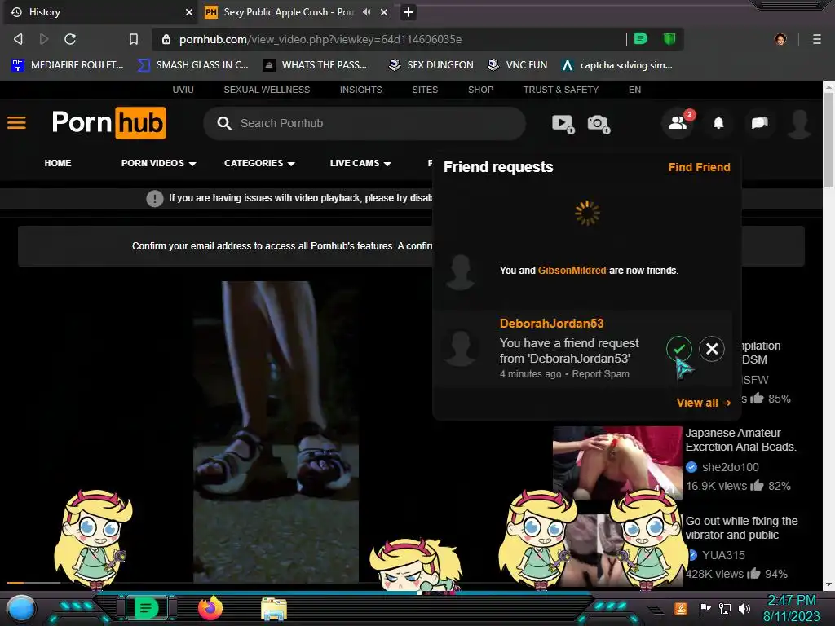Open a new browser tab

point(409,11)
